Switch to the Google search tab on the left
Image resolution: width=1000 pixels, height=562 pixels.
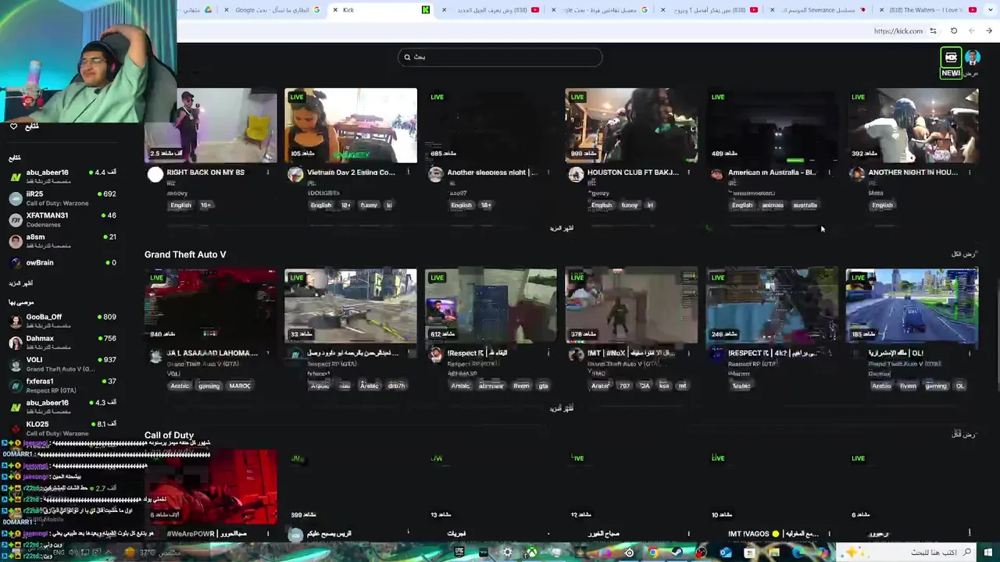[273, 10]
